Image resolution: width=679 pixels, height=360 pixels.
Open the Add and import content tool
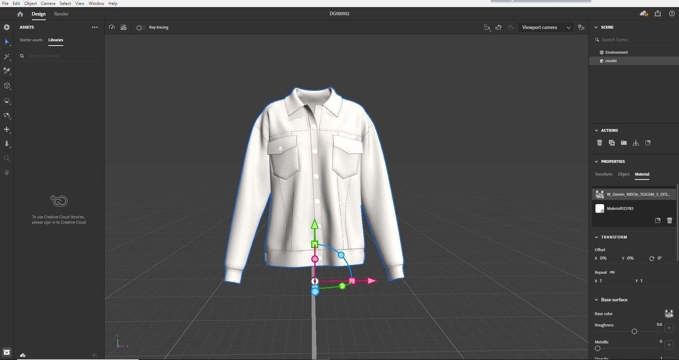7,27
